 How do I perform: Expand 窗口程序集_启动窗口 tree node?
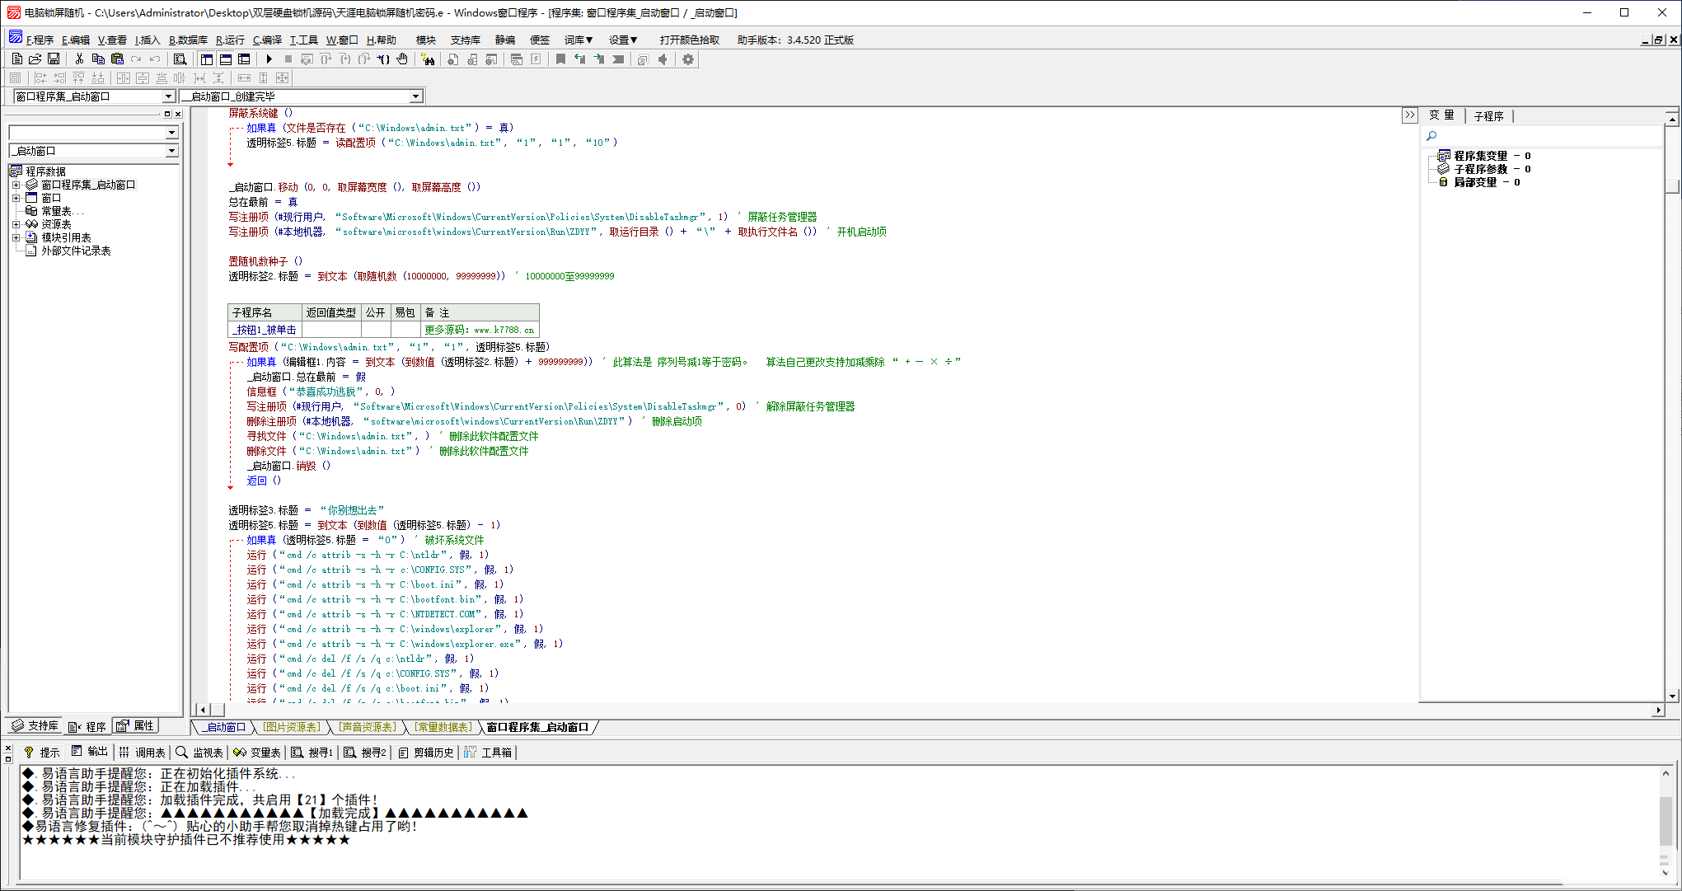pos(16,185)
